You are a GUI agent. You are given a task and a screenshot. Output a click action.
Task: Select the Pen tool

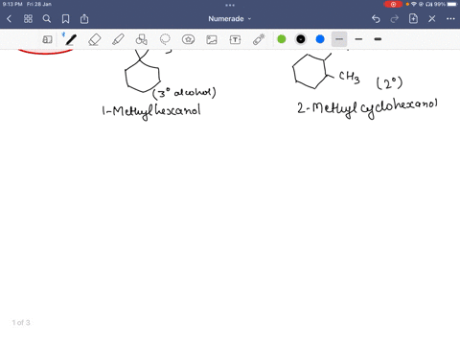tap(71, 39)
